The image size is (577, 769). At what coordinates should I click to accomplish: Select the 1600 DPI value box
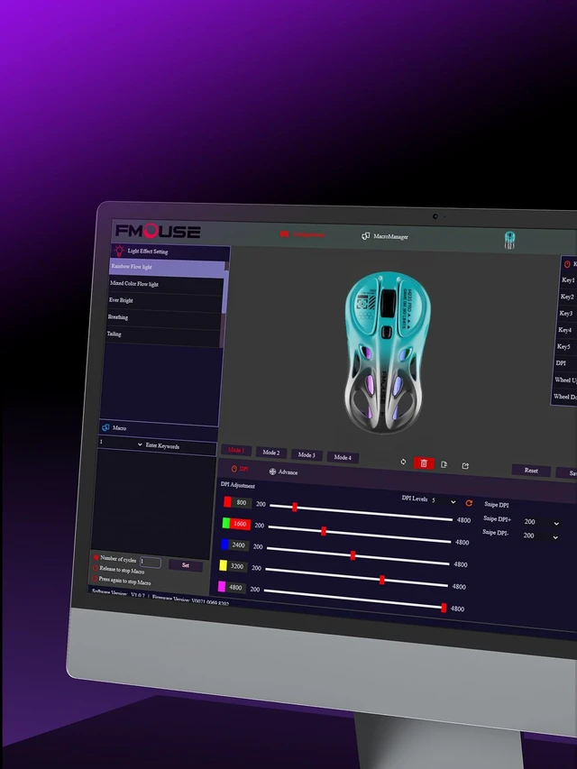pyautogui.click(x=241, y=524)
